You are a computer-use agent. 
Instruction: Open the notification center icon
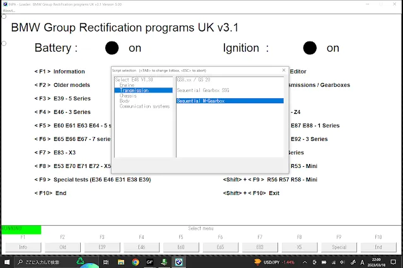pos(394,262)
